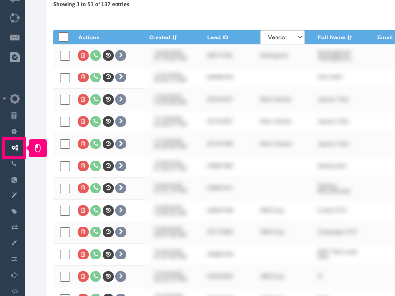Open the second row lead with chevron
The height and width of the screenshot is (296, 395).
[120, 77]
